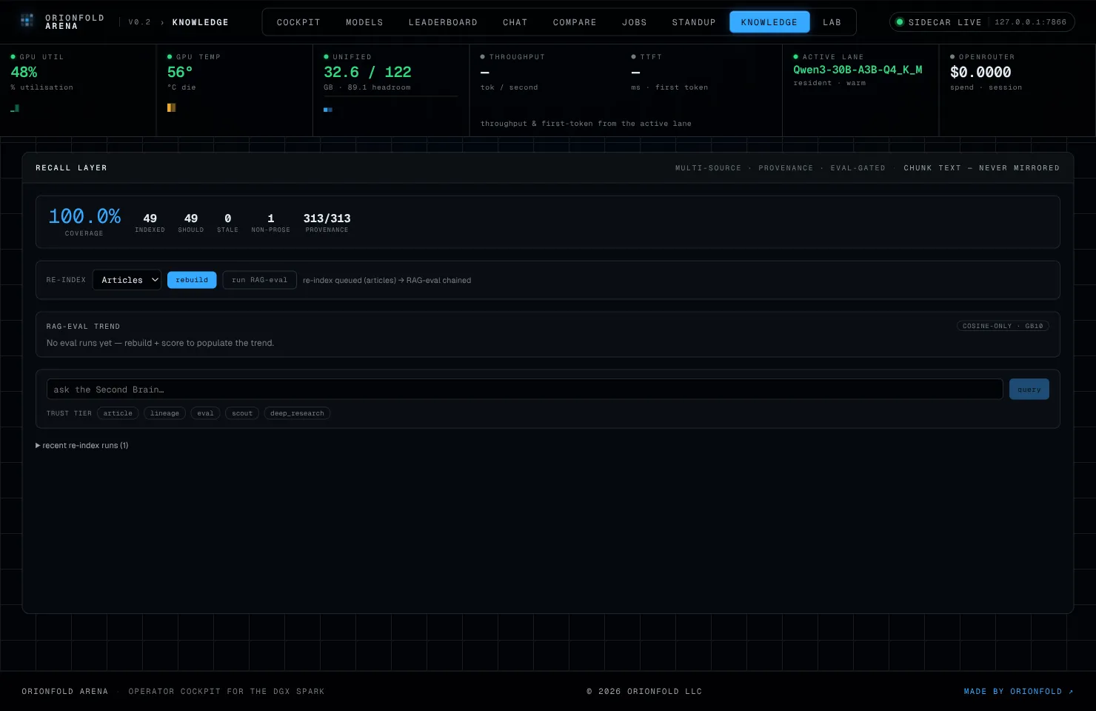Open the Articles re-index dropdown

pos(127,280)
